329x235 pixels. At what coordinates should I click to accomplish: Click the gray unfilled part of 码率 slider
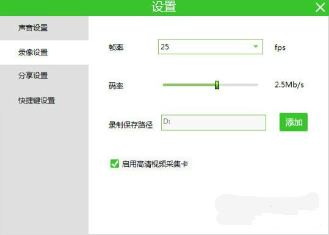[x=239, y=85]
